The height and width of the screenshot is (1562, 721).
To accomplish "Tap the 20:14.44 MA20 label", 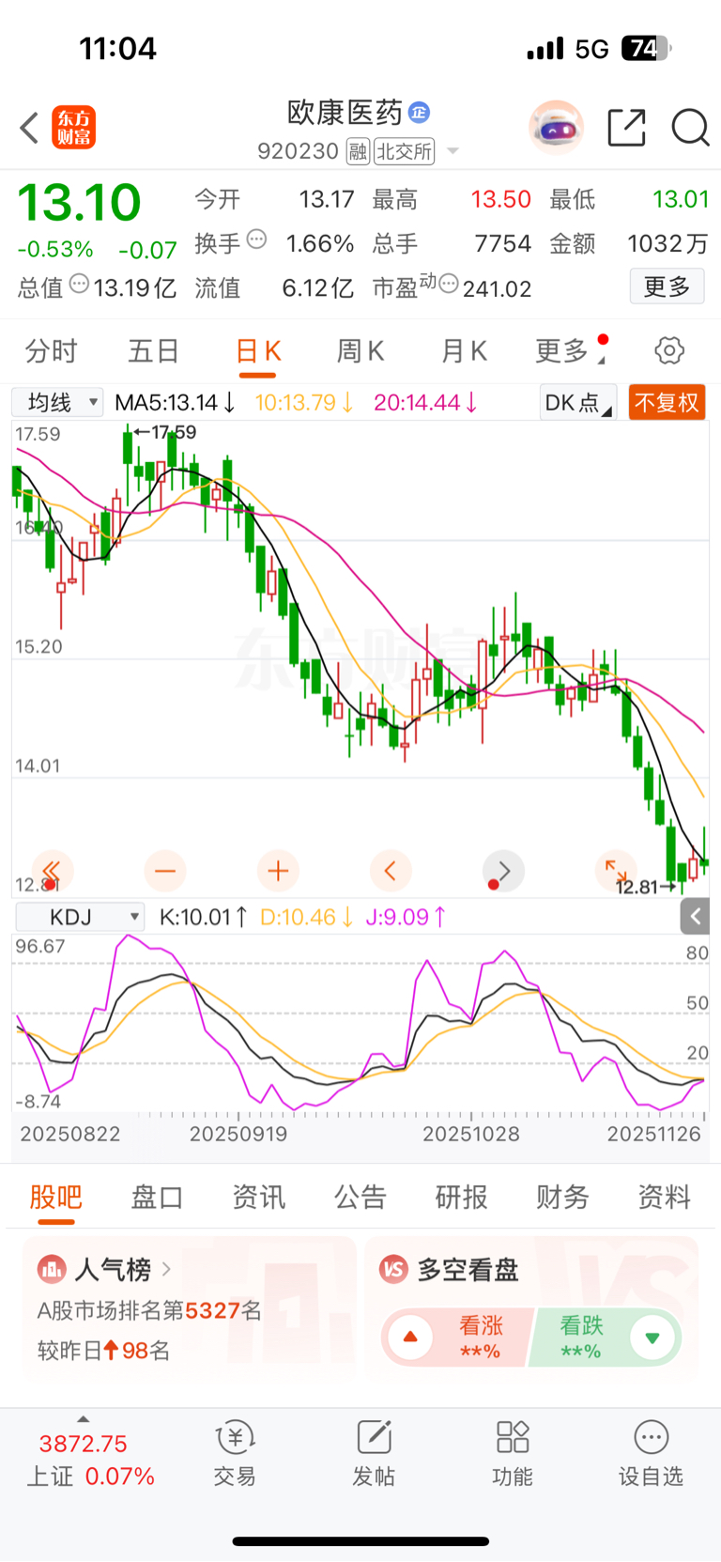I will (x=425, y=403).
